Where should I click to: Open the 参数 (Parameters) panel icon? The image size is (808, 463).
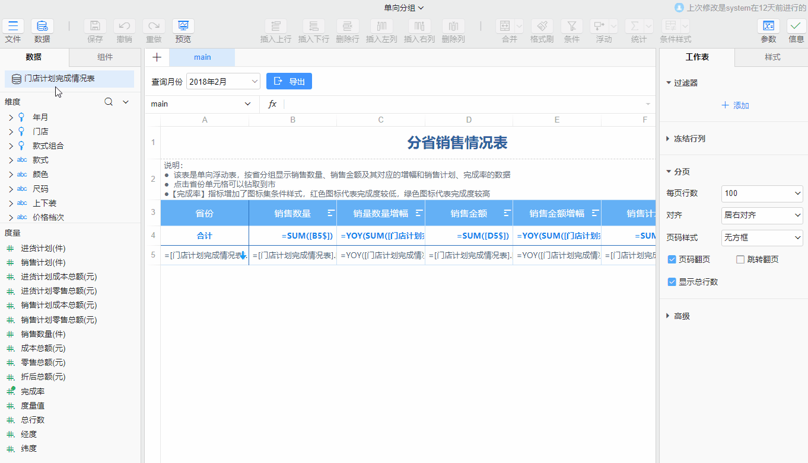coord(768,26)
